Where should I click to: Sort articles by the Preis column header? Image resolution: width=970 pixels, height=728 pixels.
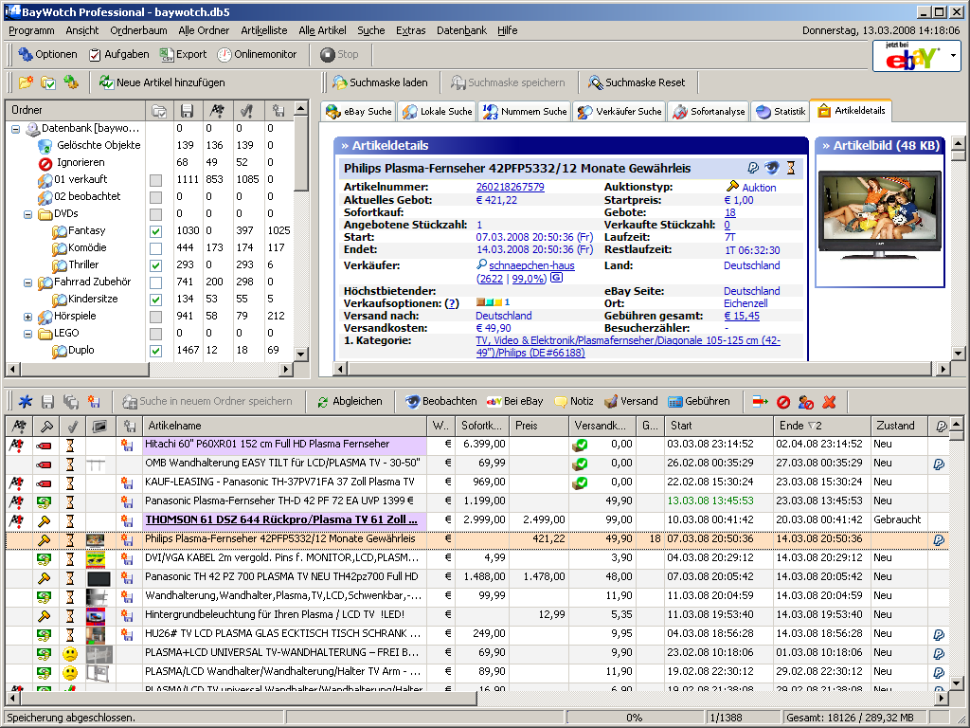pyautogui.click(x=539, y=426)
